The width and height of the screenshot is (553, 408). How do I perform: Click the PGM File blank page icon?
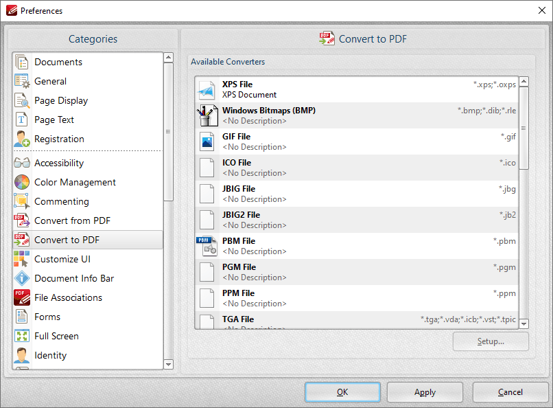207,272
